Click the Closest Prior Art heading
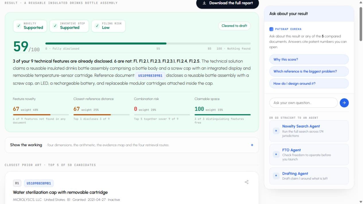Screen dimensions: 363x204 point(50,165)
